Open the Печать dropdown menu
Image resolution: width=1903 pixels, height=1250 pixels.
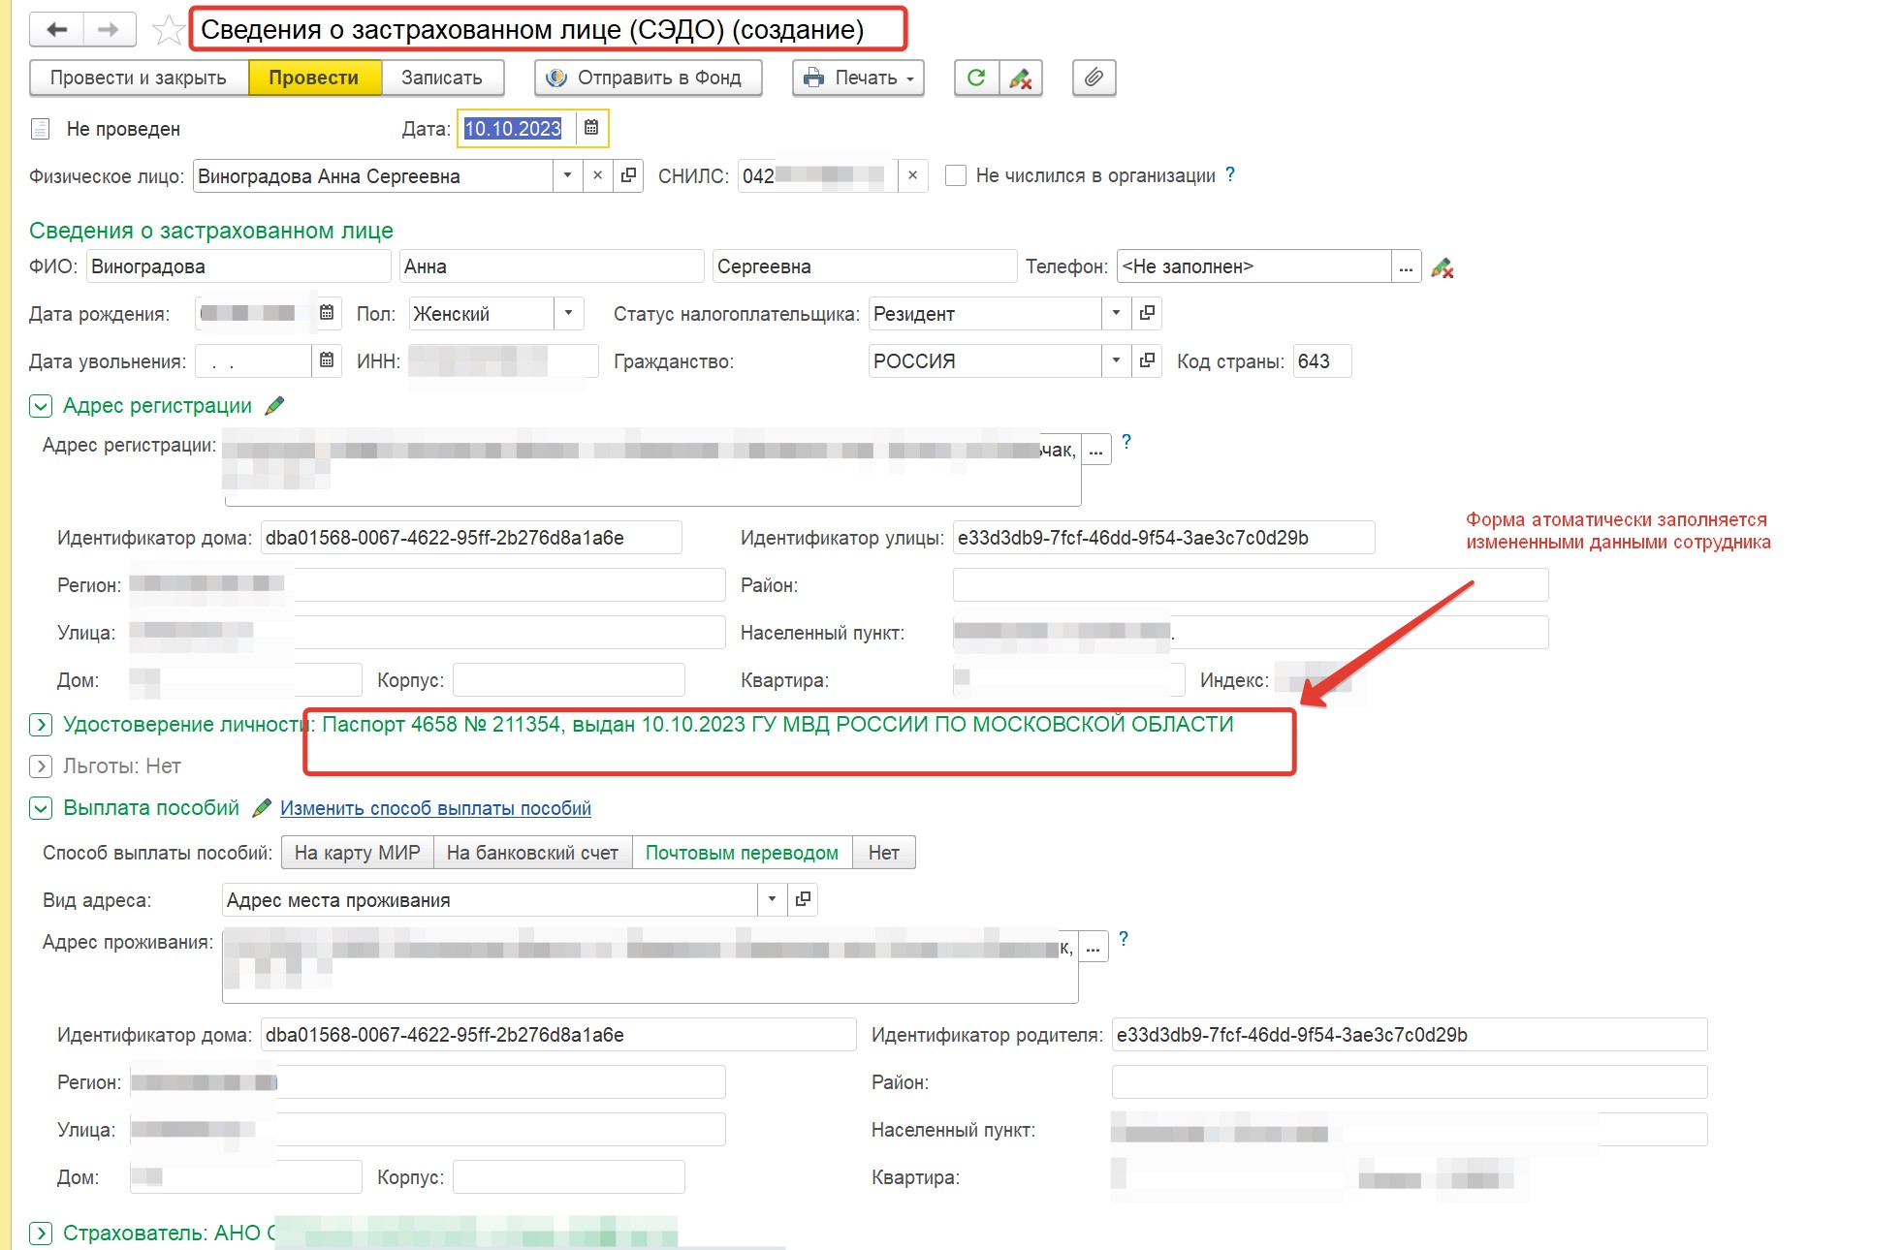coord(858,78)
